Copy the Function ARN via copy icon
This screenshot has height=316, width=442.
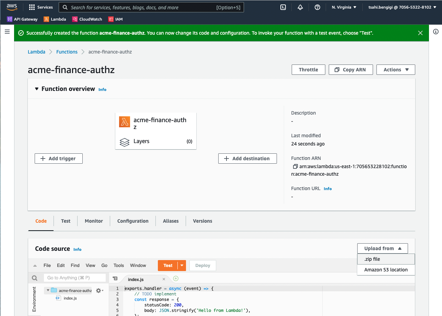tap(295, 167)
